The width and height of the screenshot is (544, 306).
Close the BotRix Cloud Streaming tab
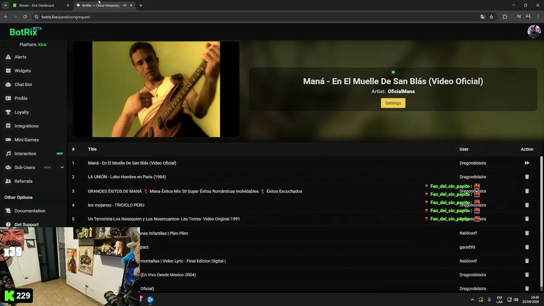click(x=131, y=6)
